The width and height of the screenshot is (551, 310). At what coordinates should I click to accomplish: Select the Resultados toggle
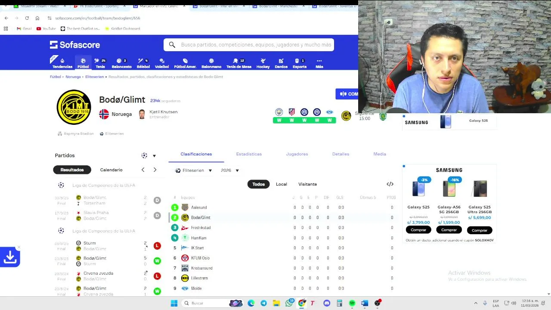point(72,170)
